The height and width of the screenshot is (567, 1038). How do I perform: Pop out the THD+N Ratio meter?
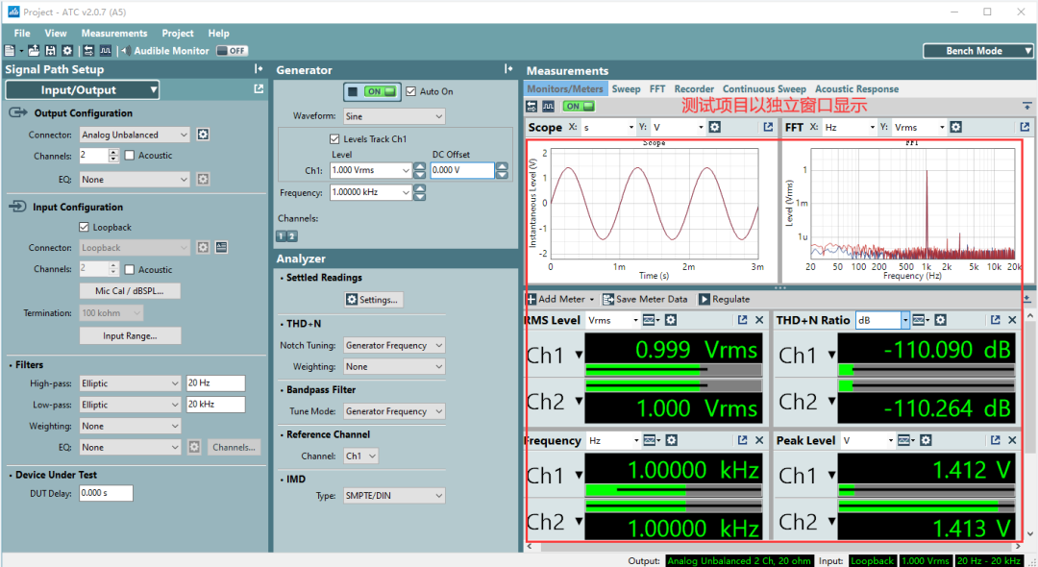pos(996,320)
